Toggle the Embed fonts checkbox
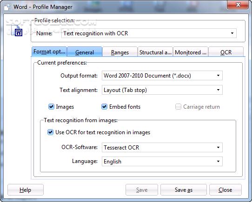This screenshot has height=202, width=252. point(104,107)
